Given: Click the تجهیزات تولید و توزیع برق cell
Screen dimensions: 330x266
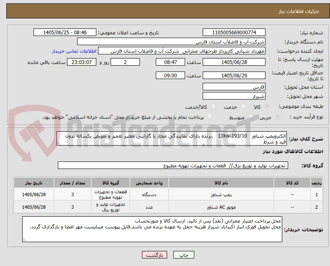Looking at the screenshot, I should (x=111, y=207).
